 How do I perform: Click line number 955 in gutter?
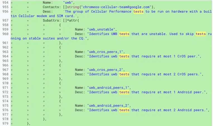[5, 7]
